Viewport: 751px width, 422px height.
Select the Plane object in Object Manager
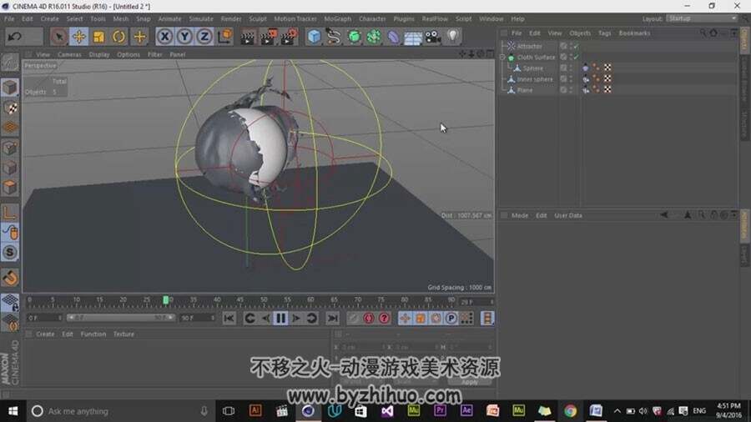point(525,90)
